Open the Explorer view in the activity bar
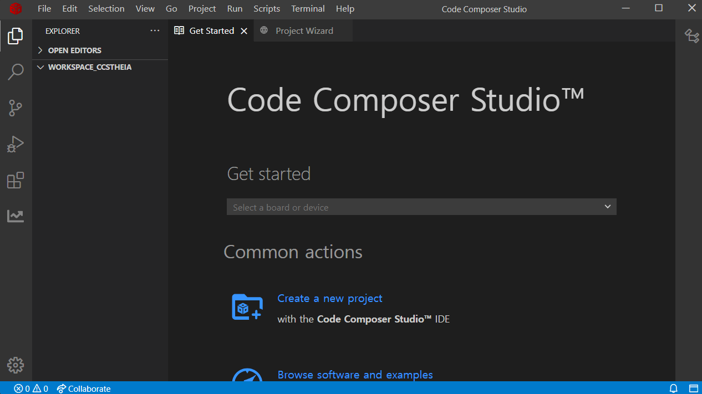The image size is (702, 394). point(15,36)
